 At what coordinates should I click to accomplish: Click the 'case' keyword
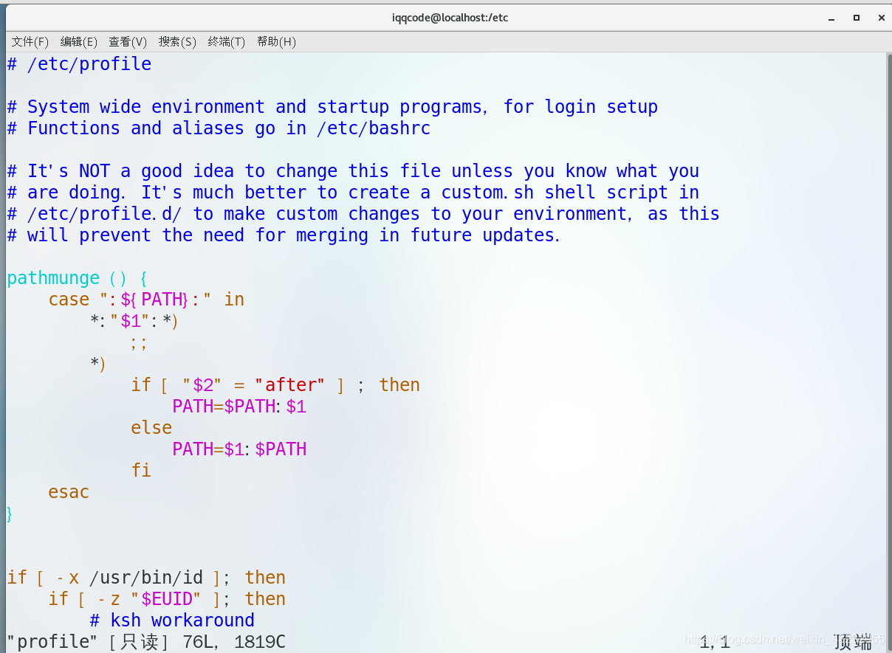(69, 300)
